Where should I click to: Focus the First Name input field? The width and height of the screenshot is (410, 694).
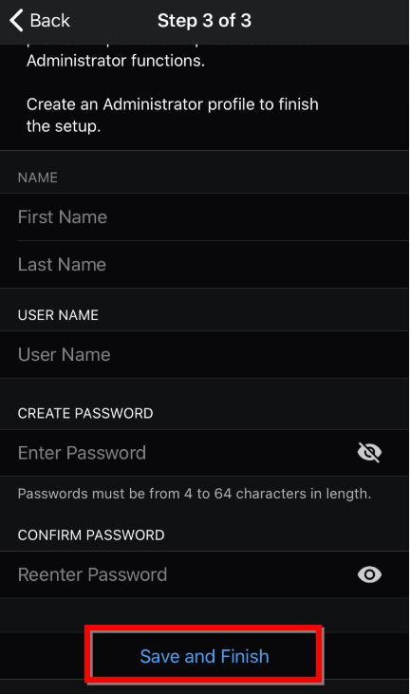[x=204, y=216]
